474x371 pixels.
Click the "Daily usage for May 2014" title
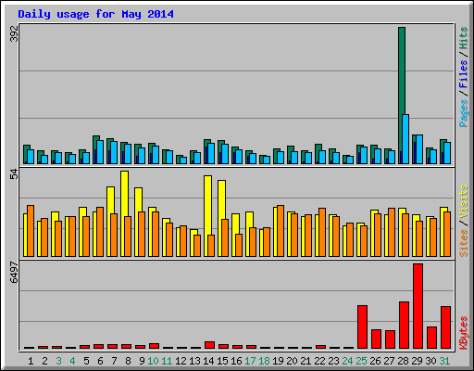tap(95, 14)
